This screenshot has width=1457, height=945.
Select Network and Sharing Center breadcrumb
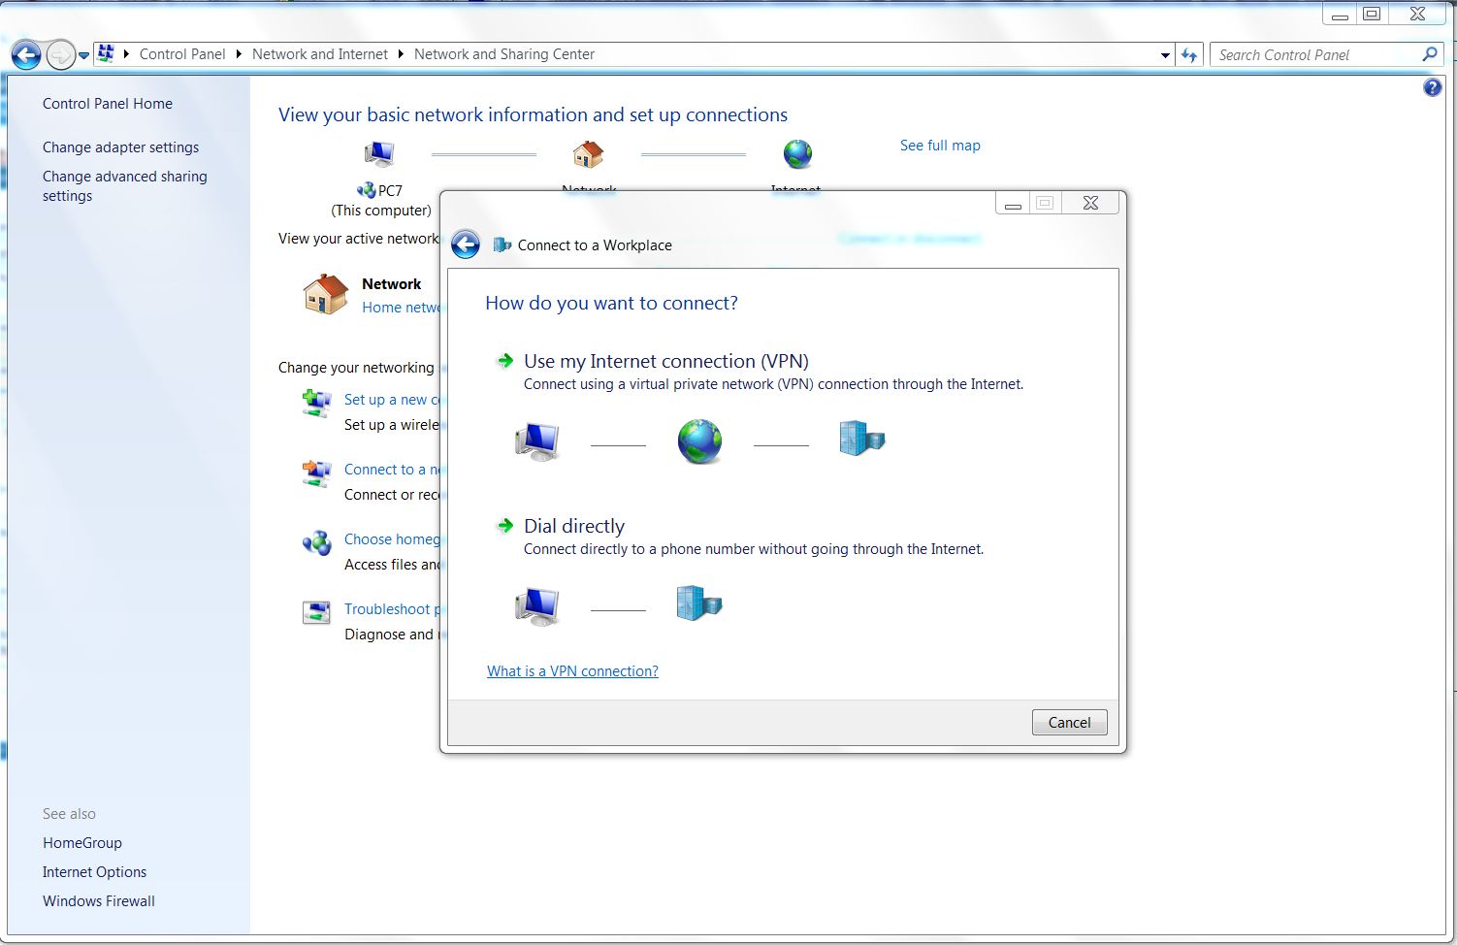point(504,54)
